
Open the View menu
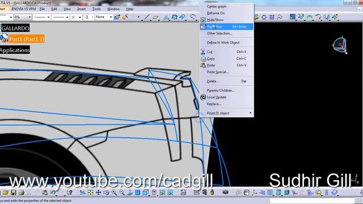tap(67, 9)
